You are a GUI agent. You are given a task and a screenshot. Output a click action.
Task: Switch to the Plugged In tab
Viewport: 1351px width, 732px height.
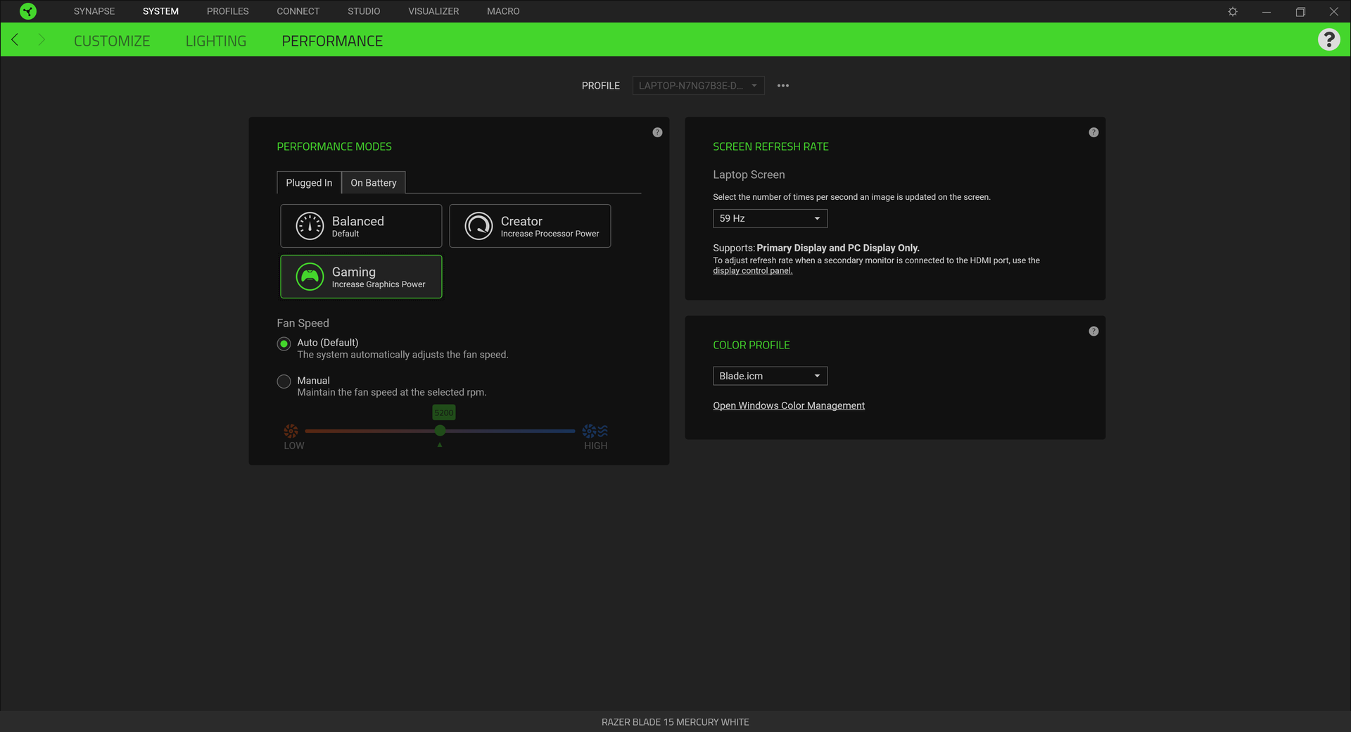(x=309, y=182)
